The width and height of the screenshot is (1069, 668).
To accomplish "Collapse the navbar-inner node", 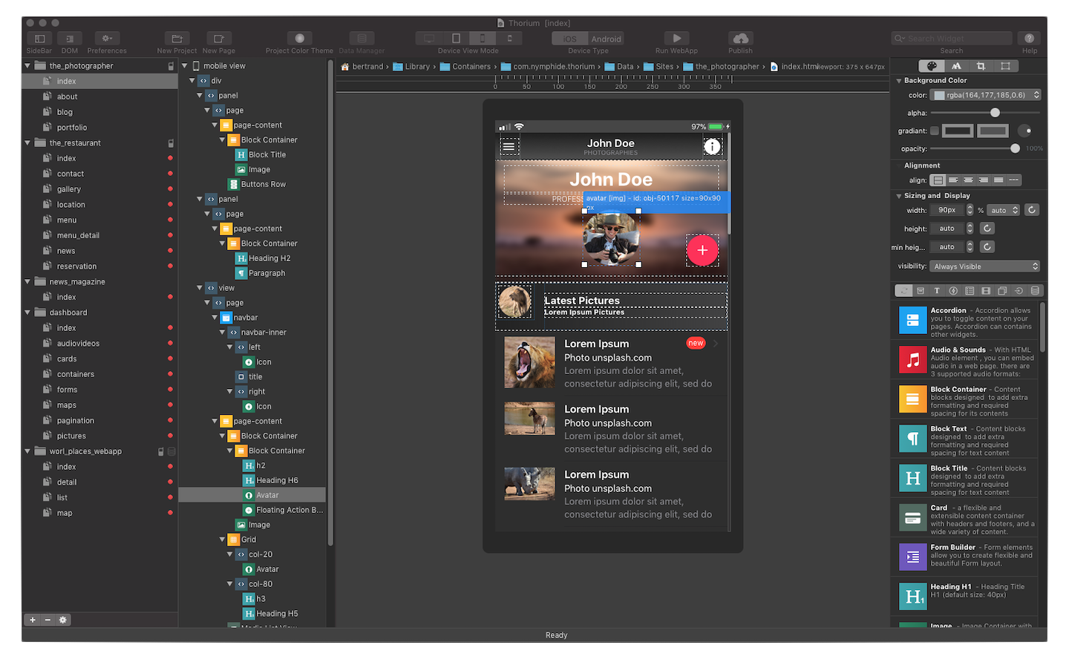I will [222, 333].
